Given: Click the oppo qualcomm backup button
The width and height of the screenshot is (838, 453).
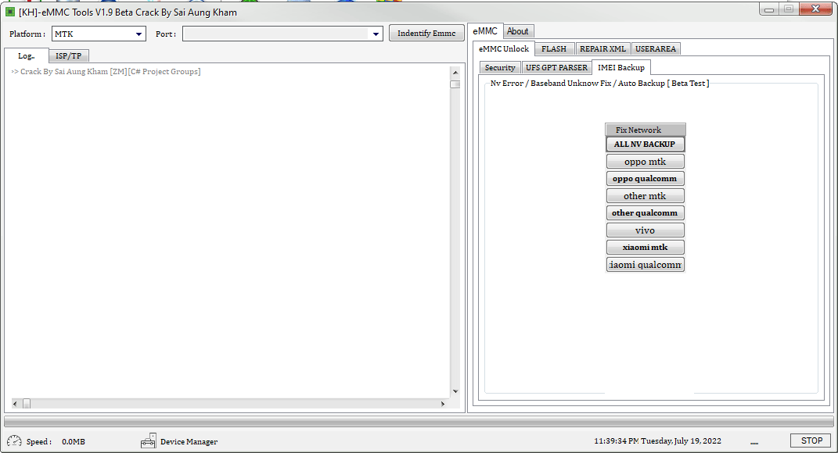Looking at the screenshot, I should [645, 178].
